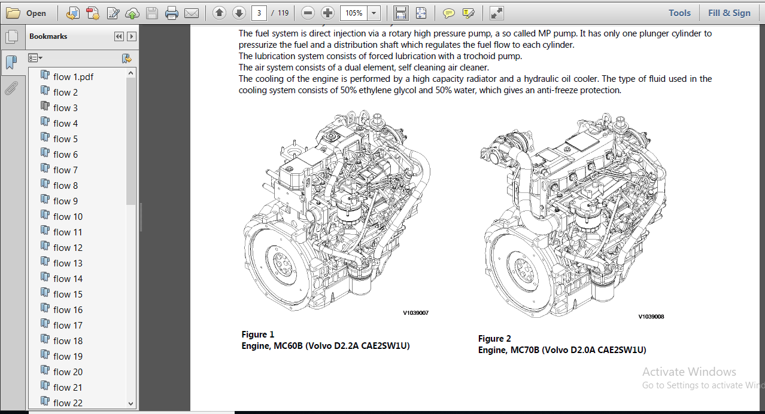Select the highlighted bookmark flow 3
765x414 pixels.
65,108
